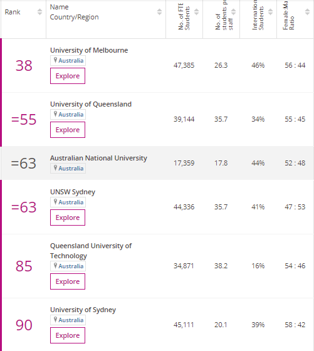Open Australian National University name link

click(98, 158)
